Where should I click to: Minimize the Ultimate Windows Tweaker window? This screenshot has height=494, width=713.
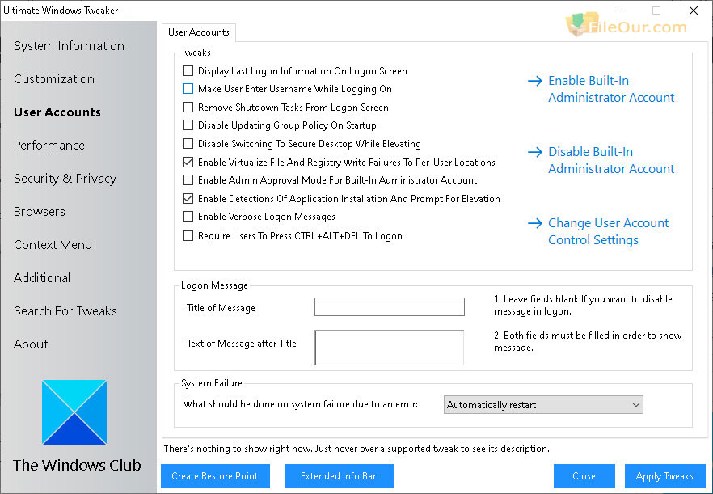tap(620, 11)
